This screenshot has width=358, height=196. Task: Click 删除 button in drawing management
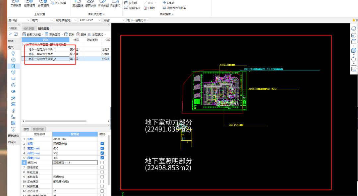coord(81,34)
